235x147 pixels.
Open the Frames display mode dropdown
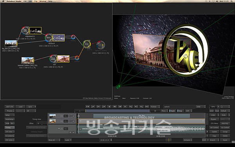[155, 107]
